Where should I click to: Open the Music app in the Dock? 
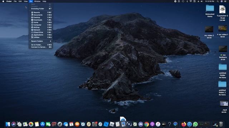coord(158,124)
